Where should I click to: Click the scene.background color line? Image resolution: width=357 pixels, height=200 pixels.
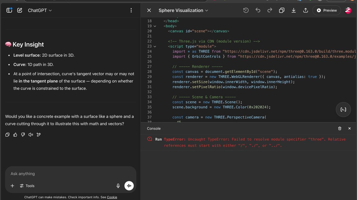(x=222, y=107)
